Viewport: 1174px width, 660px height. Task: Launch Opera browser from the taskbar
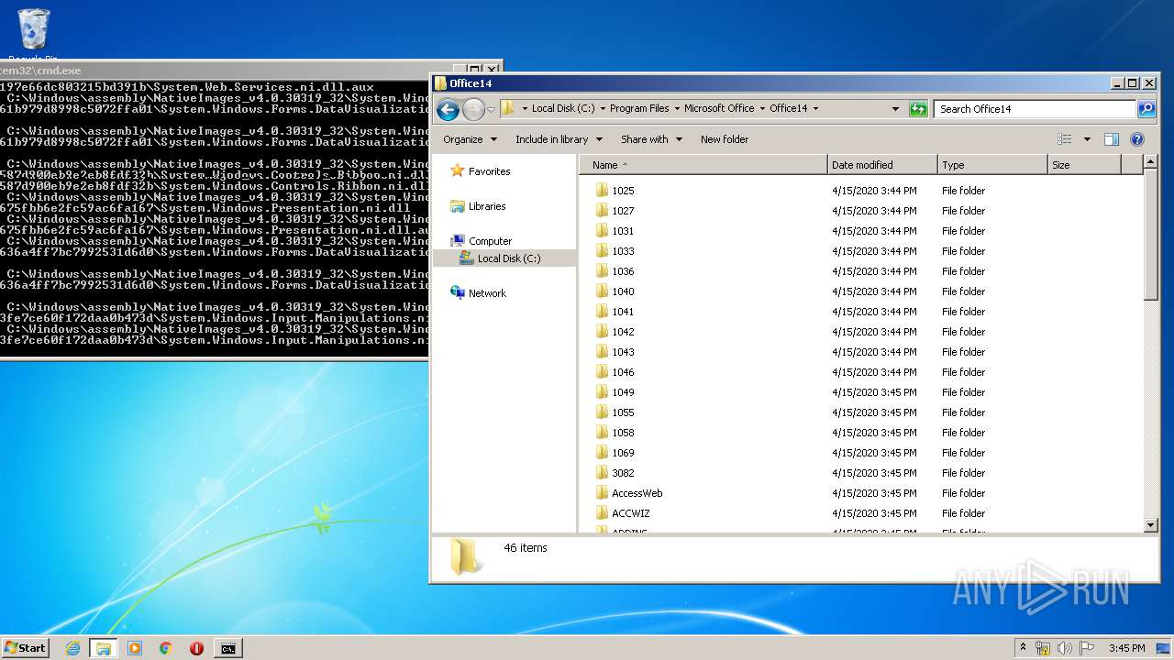(196, 648)
